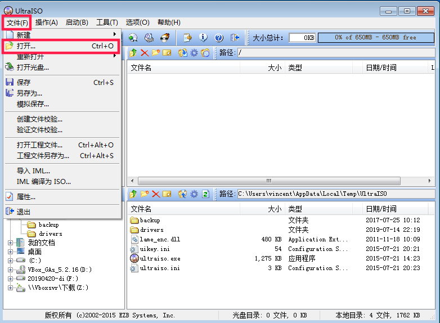This screenshot has height=323, width=440.
Task: Click the add-to-image icon in local pane
Action: 183,194
